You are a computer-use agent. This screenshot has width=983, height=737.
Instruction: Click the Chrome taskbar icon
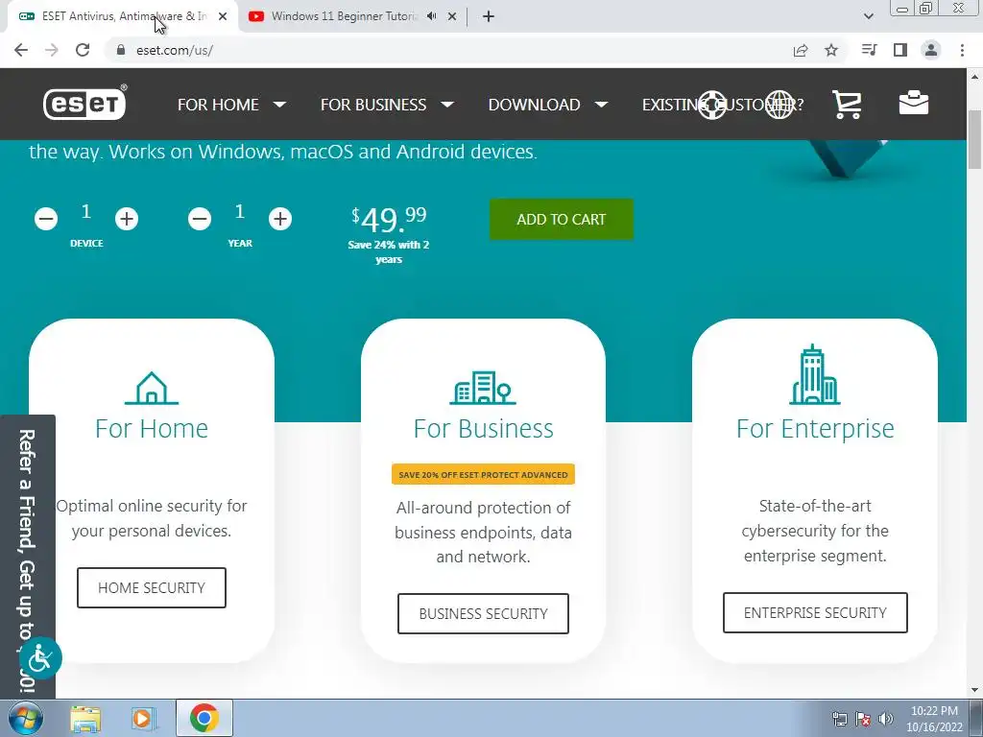[204, 718]
